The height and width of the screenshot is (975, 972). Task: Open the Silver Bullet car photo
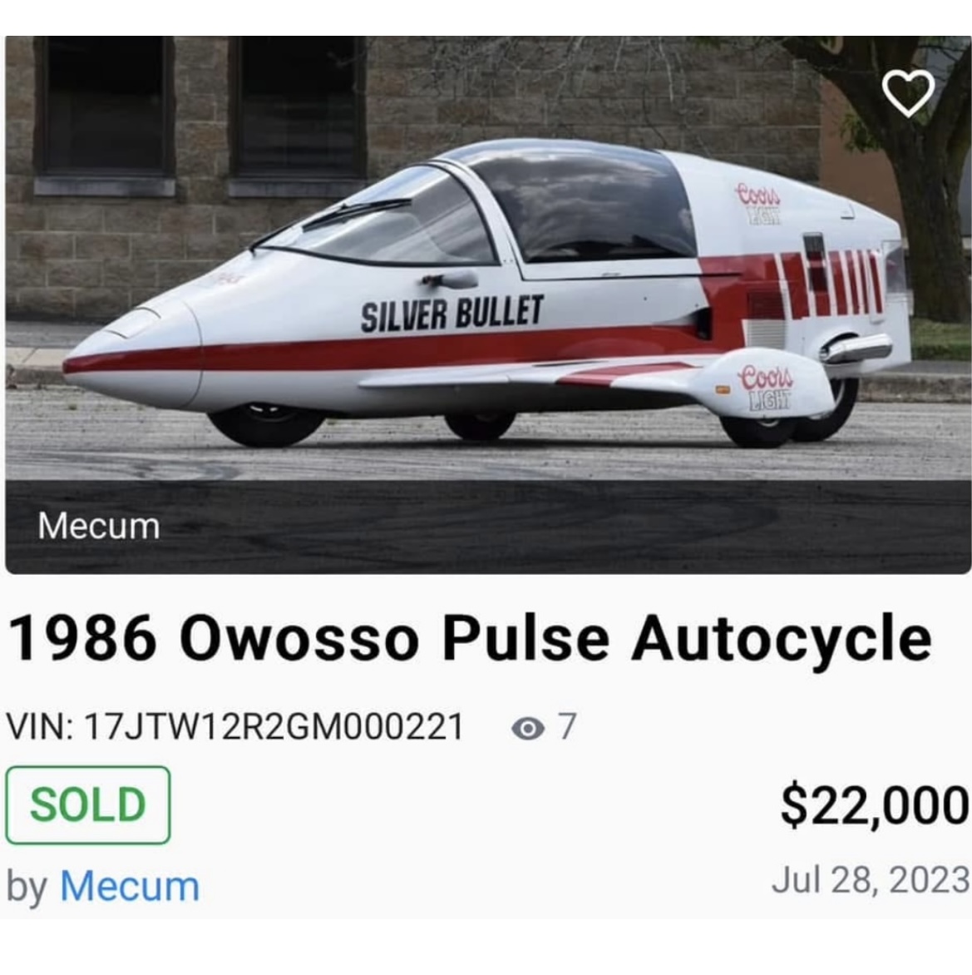(x=488, y=304)
